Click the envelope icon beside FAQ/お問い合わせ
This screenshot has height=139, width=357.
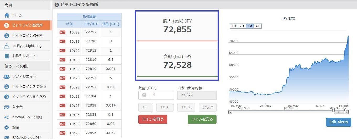pyautogui.click(x=7, y=137)
